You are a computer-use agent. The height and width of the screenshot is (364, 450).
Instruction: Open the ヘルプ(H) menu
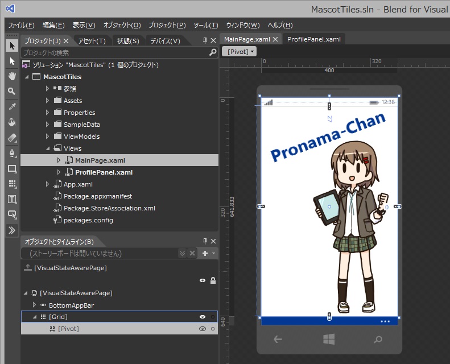point(280,25)
